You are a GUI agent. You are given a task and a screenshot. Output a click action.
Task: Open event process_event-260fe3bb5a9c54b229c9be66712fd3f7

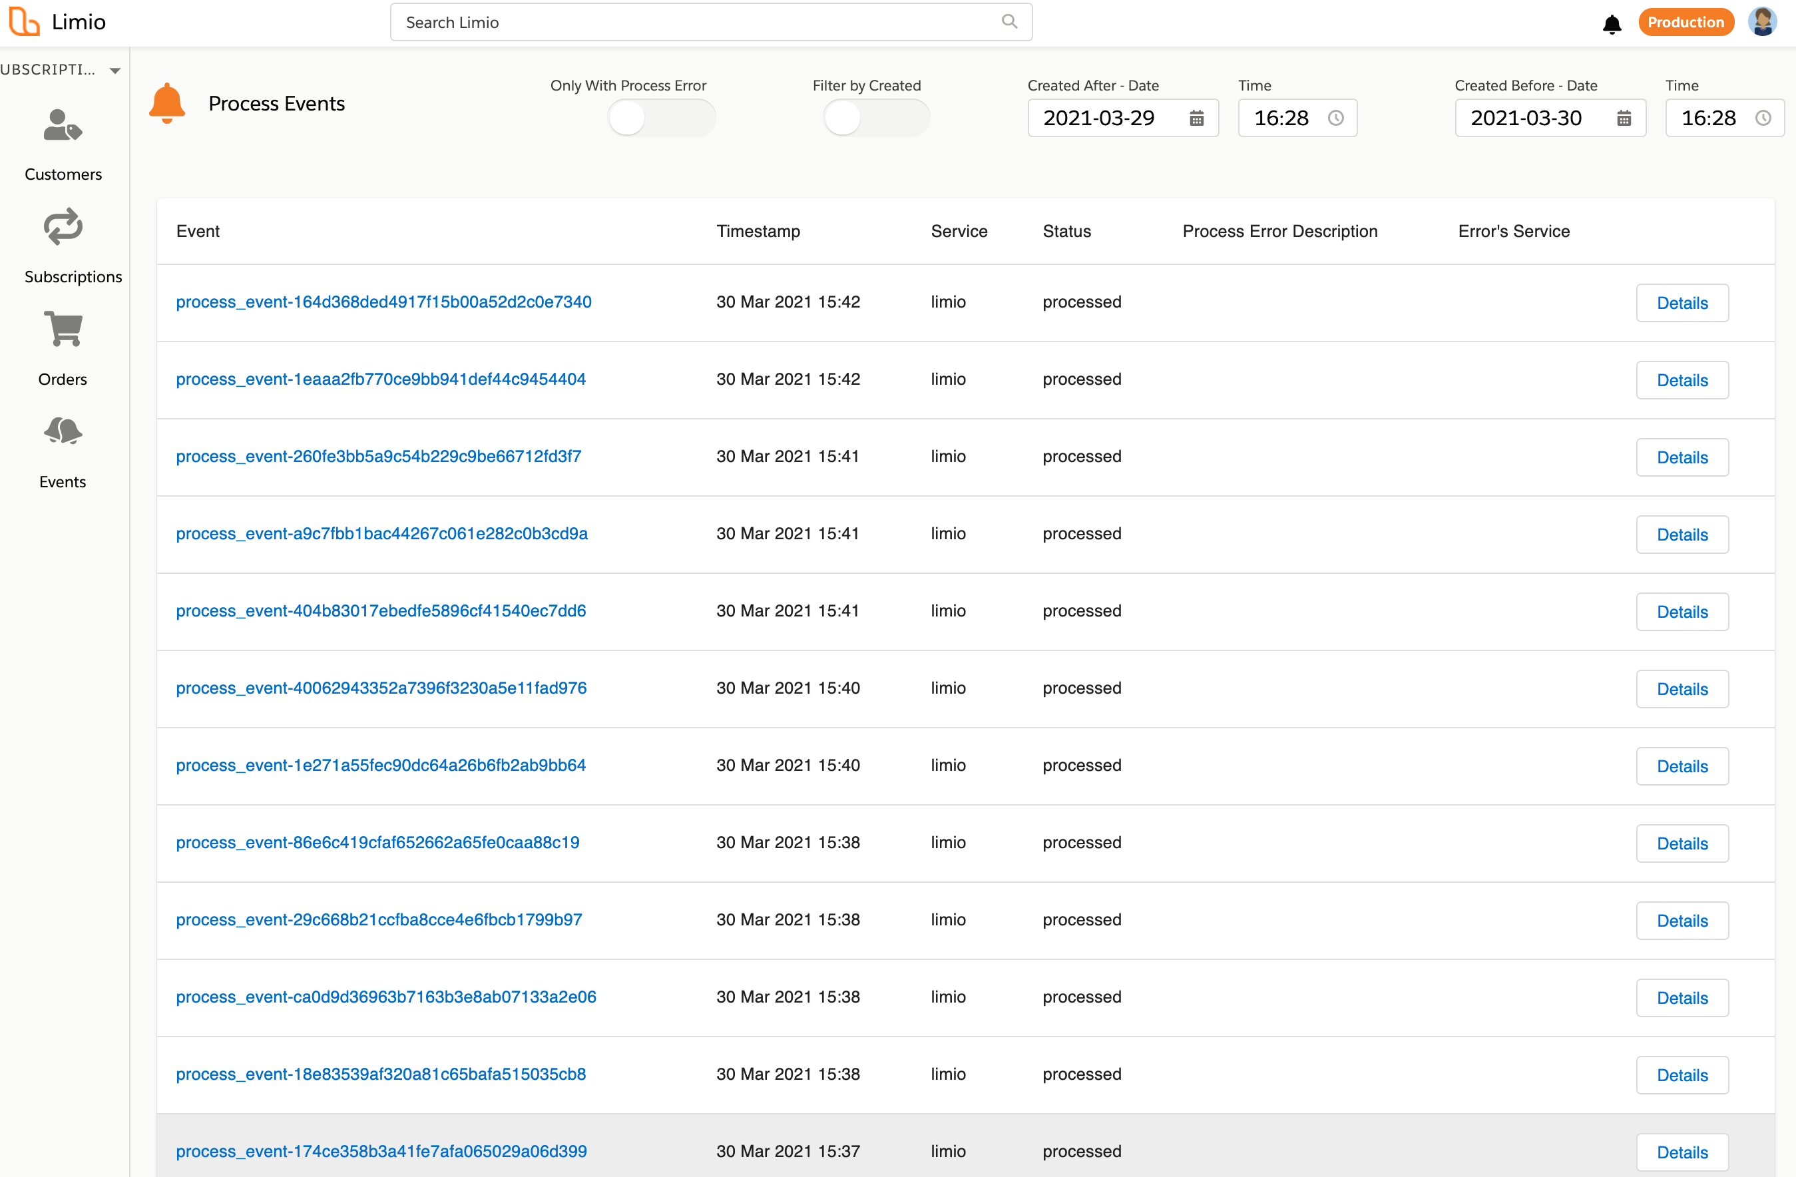tap(378, 457)
